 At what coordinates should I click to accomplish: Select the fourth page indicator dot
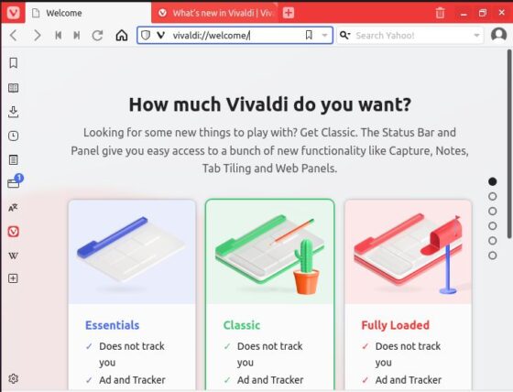493,226
